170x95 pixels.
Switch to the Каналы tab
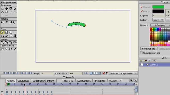11,81
